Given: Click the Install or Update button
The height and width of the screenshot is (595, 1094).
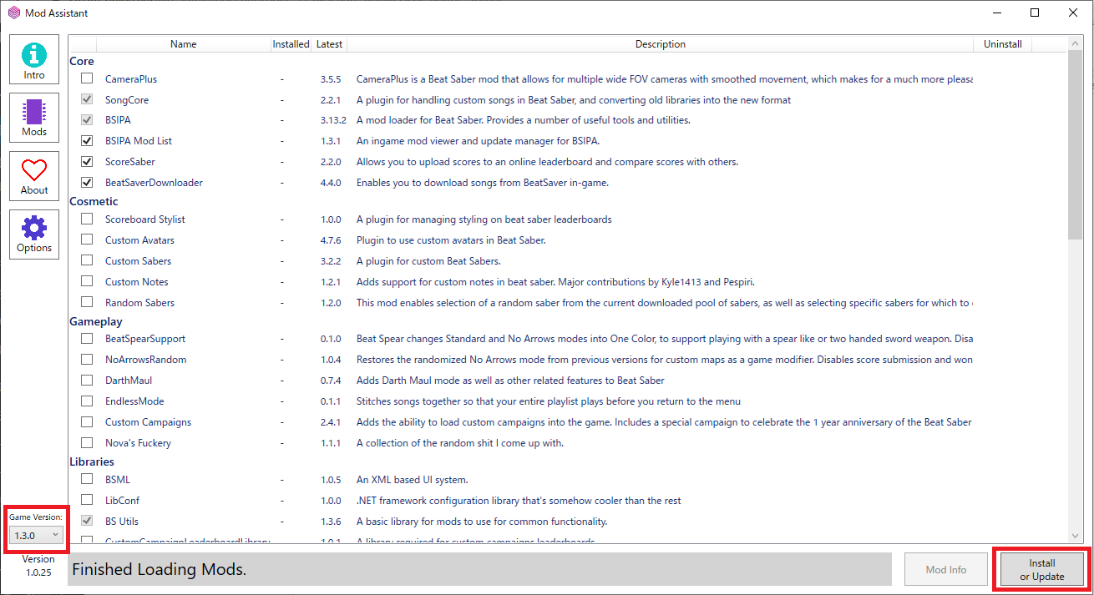Looking at the screenshot, I should pyautogui.click(x=1041, y=569).
